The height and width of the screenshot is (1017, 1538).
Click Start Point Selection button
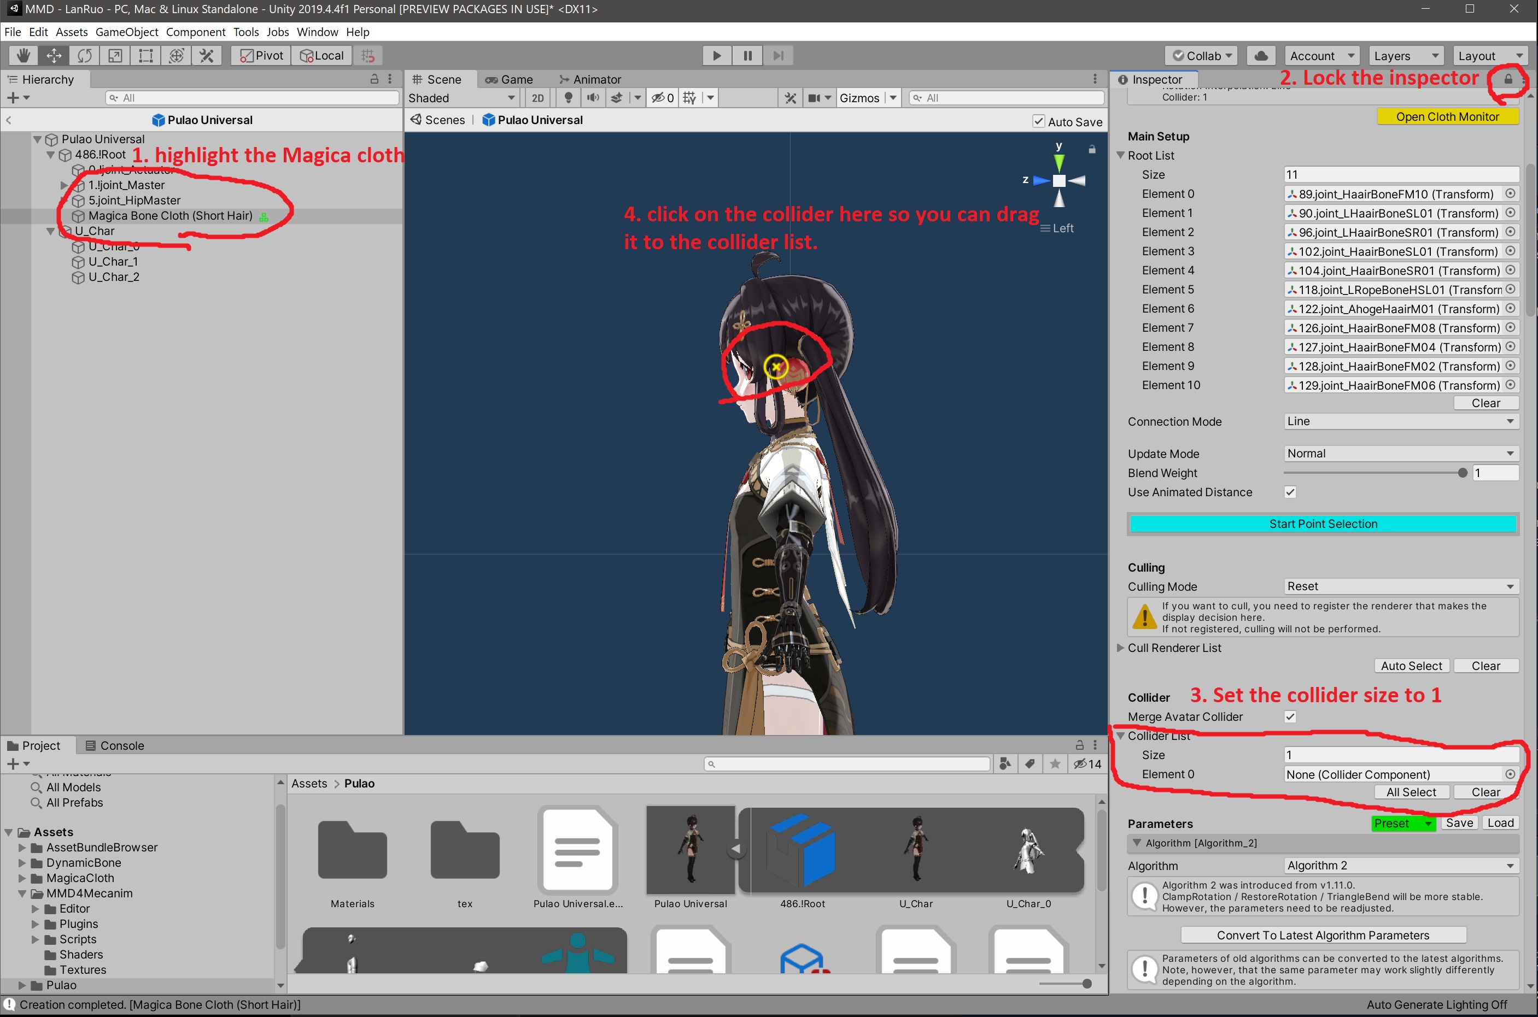click(1323, 524)
